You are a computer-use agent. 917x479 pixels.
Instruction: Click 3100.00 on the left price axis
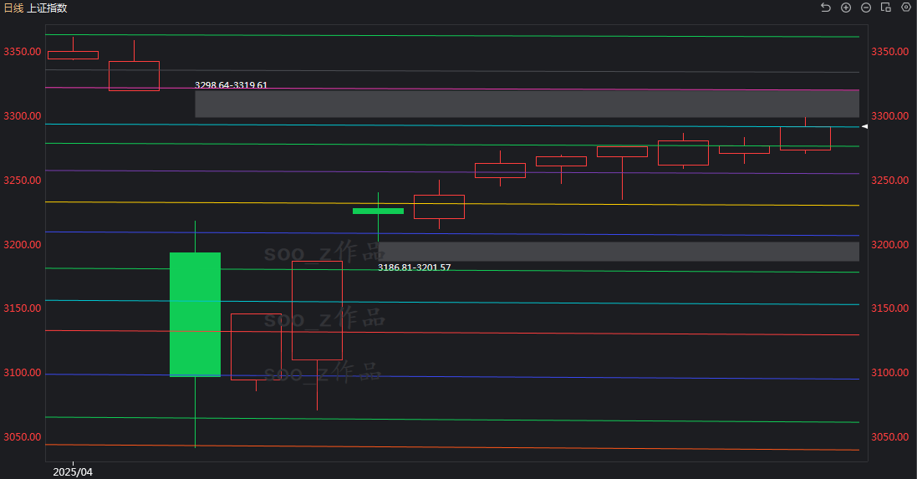[x=23, y=373]
